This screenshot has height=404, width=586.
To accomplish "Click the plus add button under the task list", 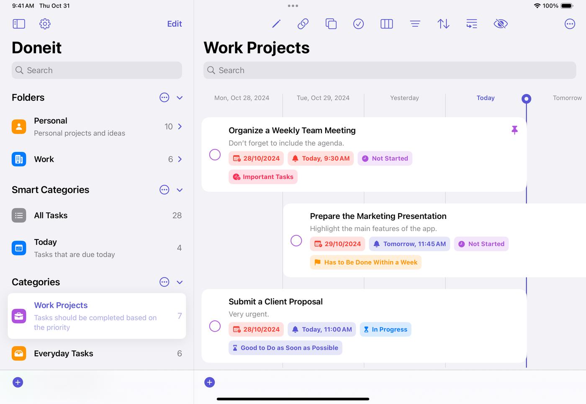I will (x=210, y=382).
